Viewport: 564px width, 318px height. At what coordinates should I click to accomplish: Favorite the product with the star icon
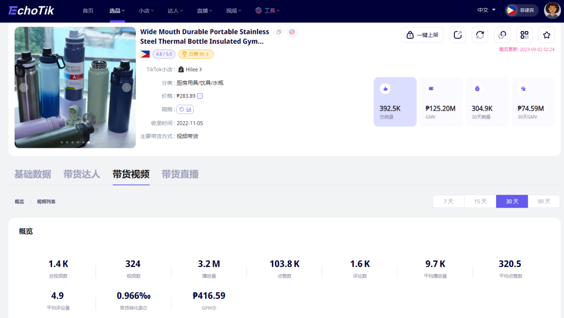coord(547,35)
